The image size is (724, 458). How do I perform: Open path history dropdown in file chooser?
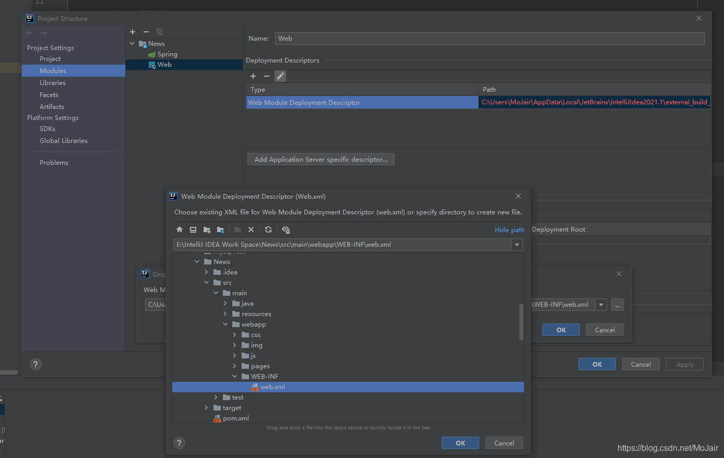[x=517, y=245]
